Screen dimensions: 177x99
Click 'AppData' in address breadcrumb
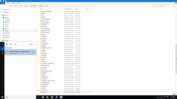41,6
